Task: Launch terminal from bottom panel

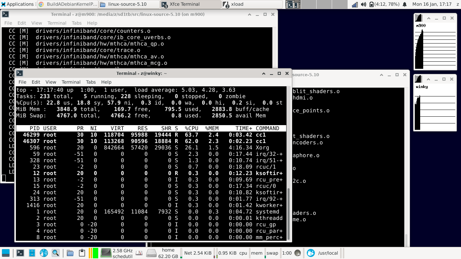Action: [x=20, y=253]
